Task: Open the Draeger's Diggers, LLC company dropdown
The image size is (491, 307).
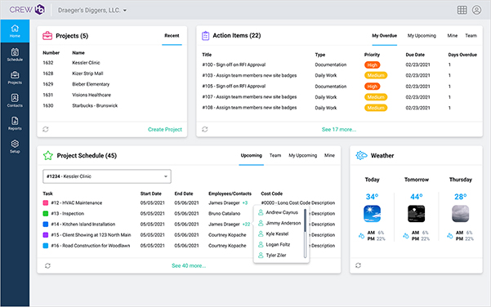Action: tap(92, 11)
